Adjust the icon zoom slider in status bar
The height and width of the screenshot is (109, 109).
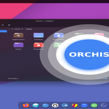[102, 78]
